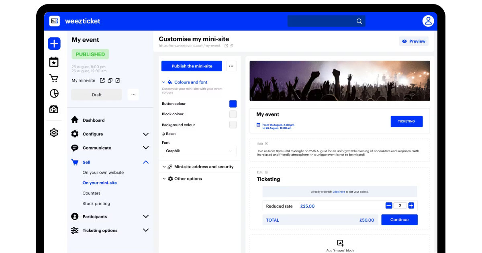Click the concert banner image
Viewport: 482px width, 253px height.
pyautogui.click(x=340, y=81)
